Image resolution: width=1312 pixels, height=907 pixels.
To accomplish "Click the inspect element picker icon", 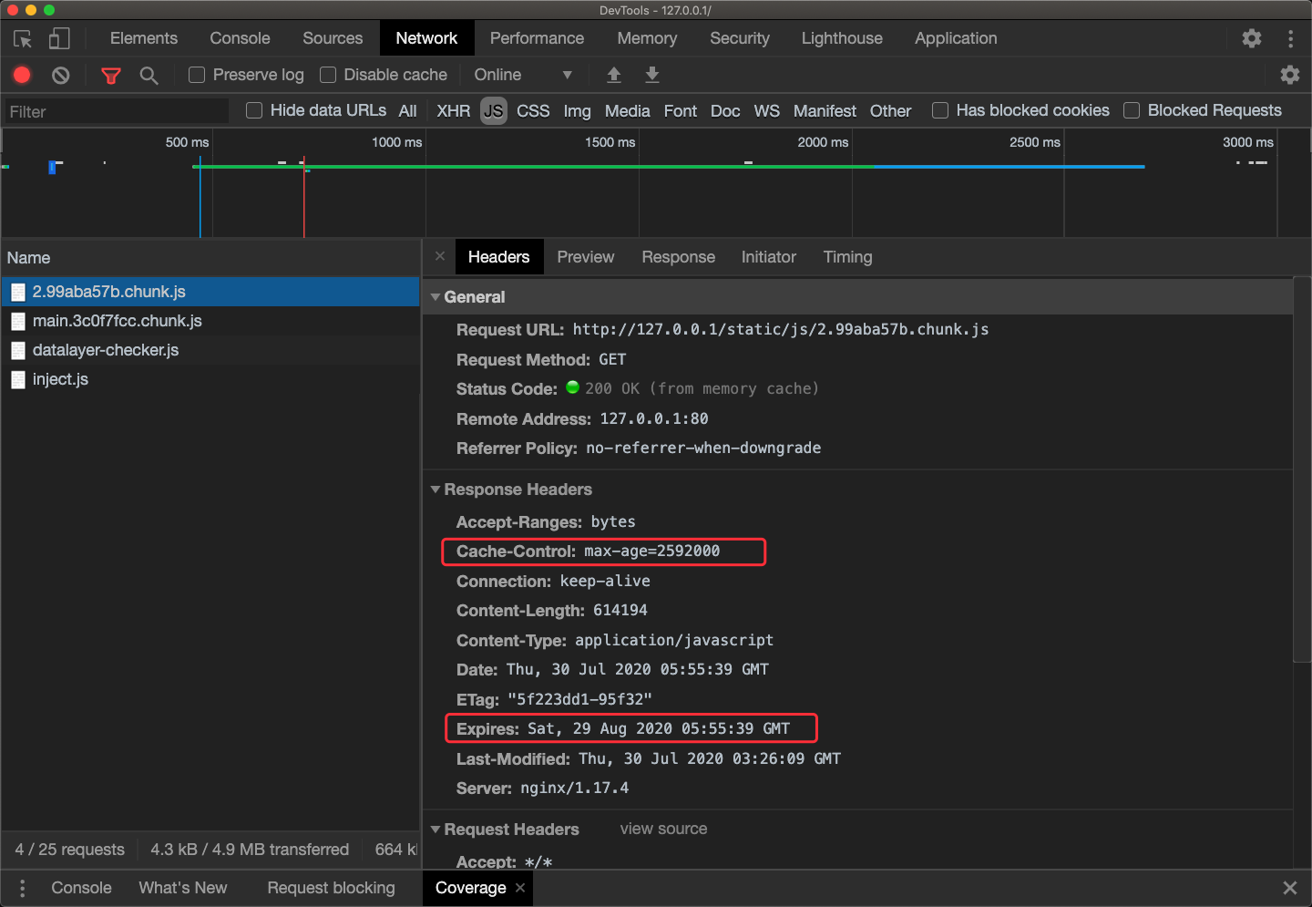I will pyautogui.click(x=23, y=39).
